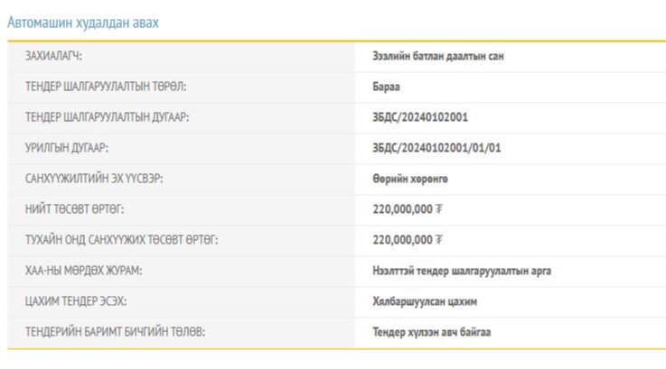Click the 220,000,000 ₮ value beside "НИЙТ ТӨСӨВТ ӨРТӨГ"
This screenshot has width=666, height=369.
point(407,209)
